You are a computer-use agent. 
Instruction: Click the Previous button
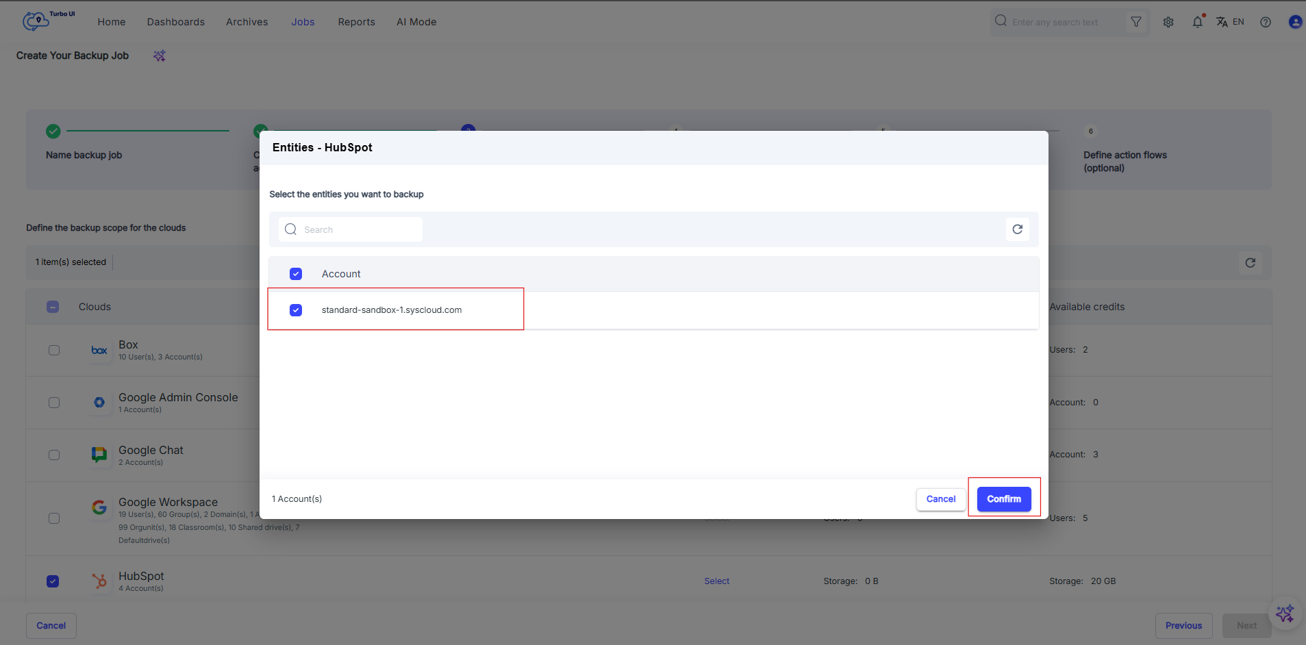[x=1184, y=626]
